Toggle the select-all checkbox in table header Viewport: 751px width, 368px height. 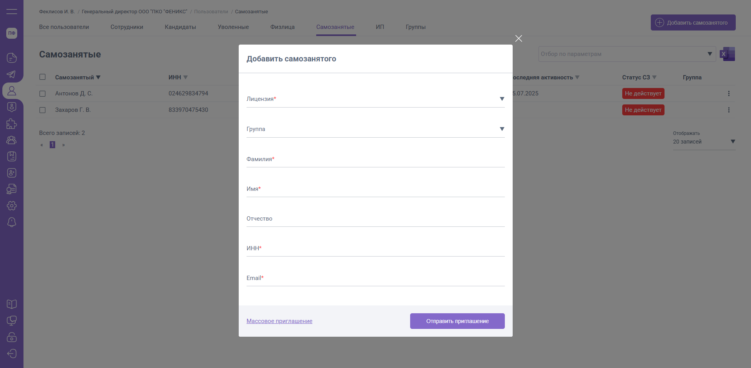point(43,77)
